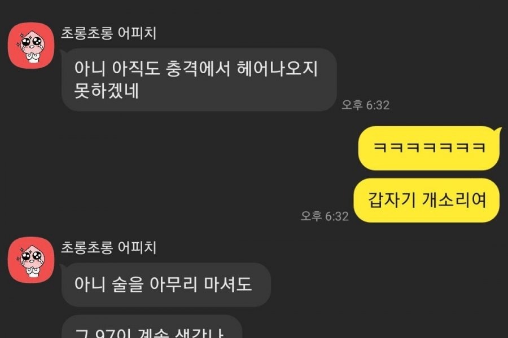Click the word '개소리여' in the yellow bubble
Viewport: 508px width, 338px height.
pos(454,200)
